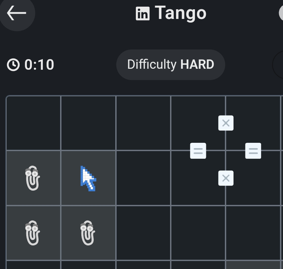This screenshot has height=269, width=283.
Task: Click the lower × constraint marker
Action: point(226,178)
